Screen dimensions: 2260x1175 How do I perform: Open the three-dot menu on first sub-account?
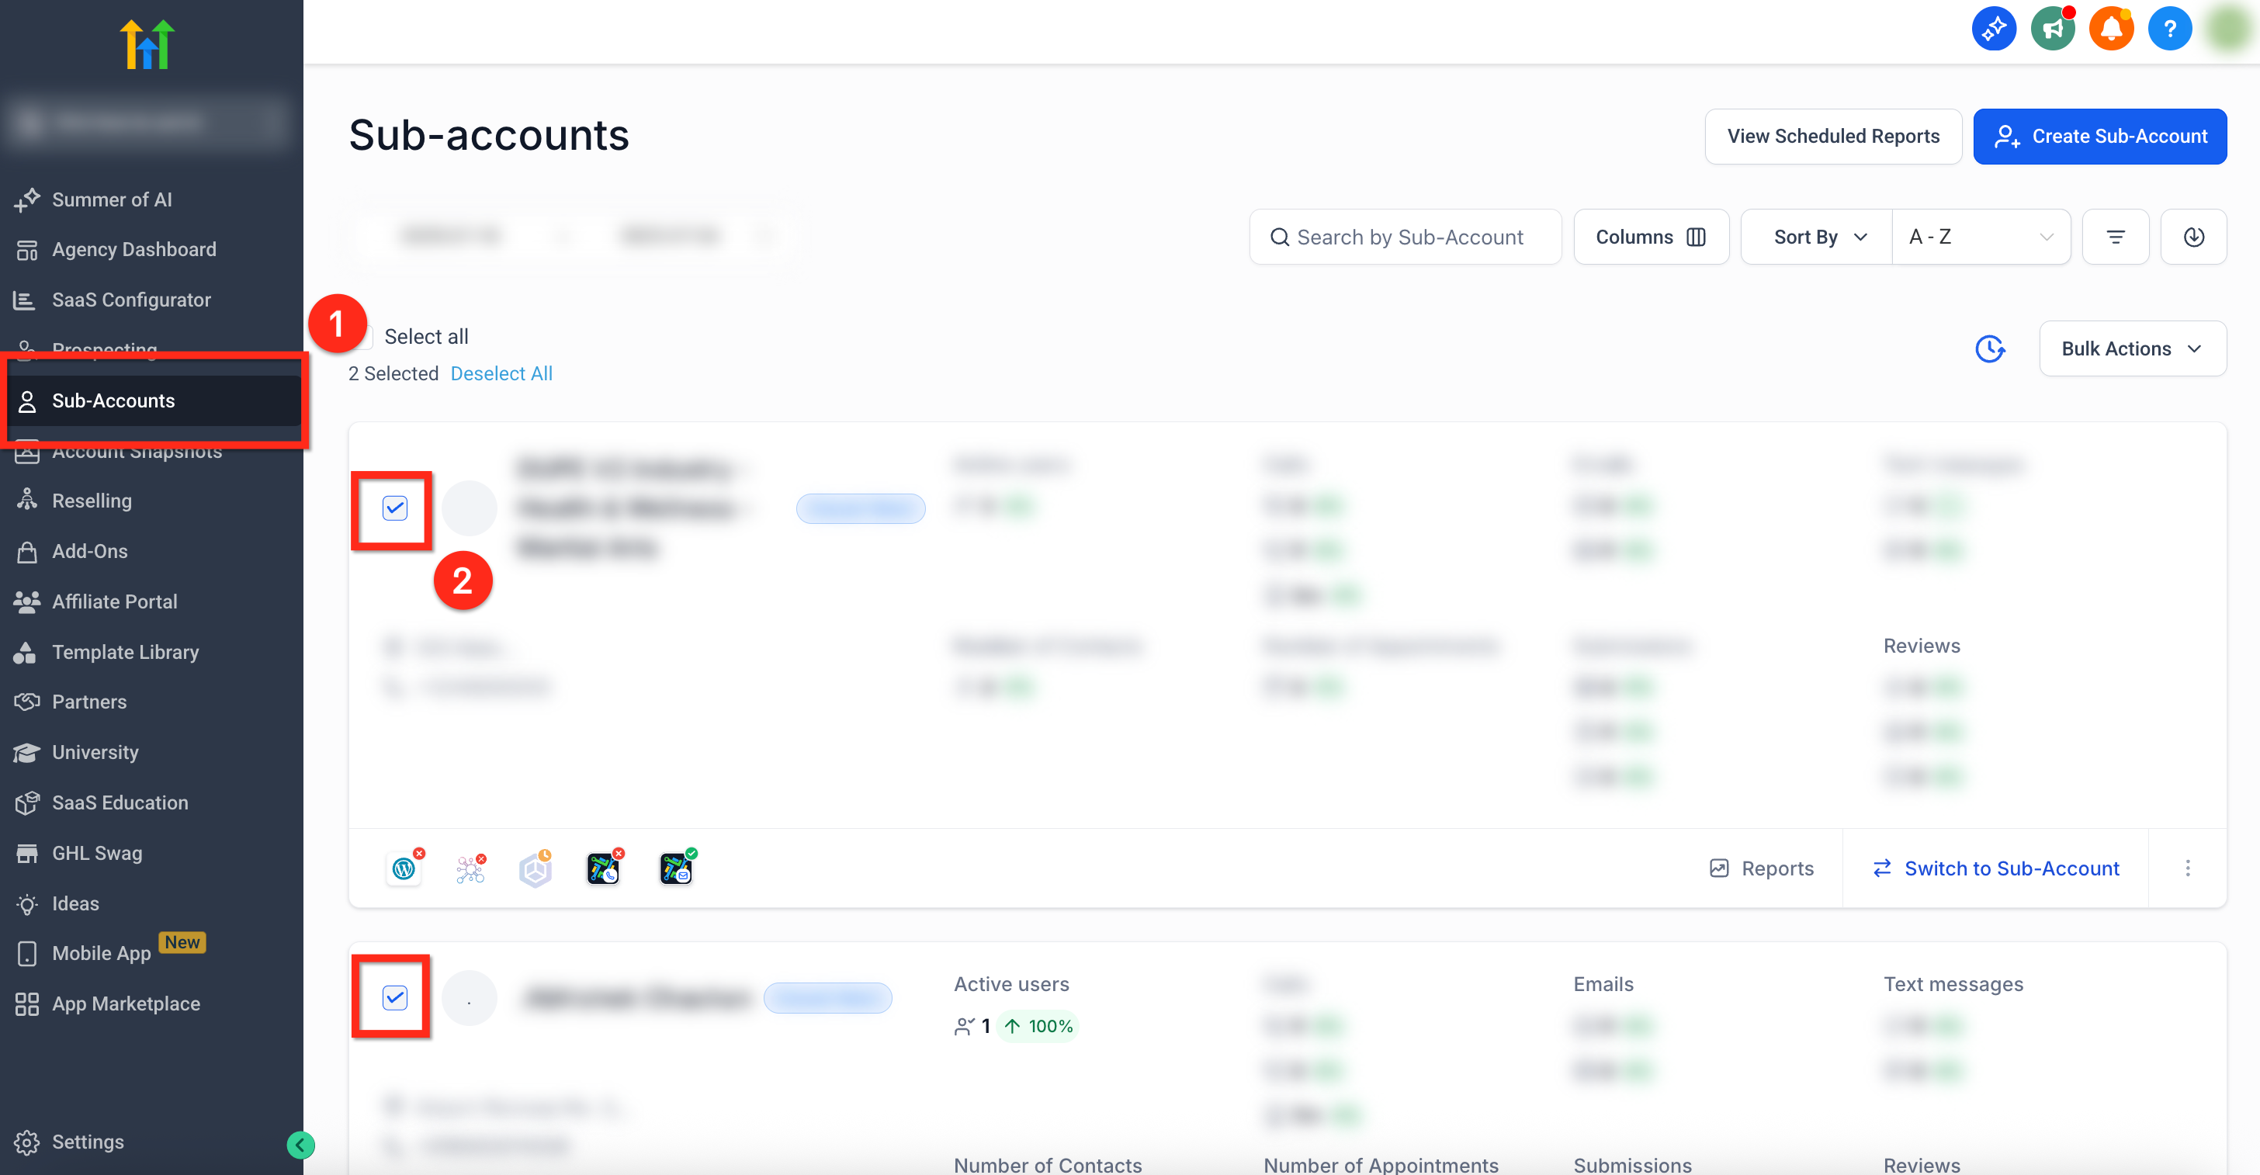tap(2187, 868)
